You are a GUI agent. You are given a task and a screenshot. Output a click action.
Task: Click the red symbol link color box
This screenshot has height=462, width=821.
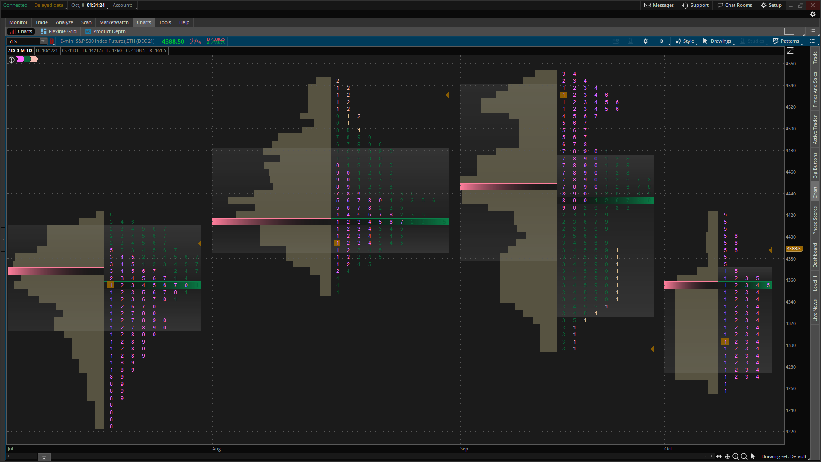pyautogui.click(x=52, y=41)
